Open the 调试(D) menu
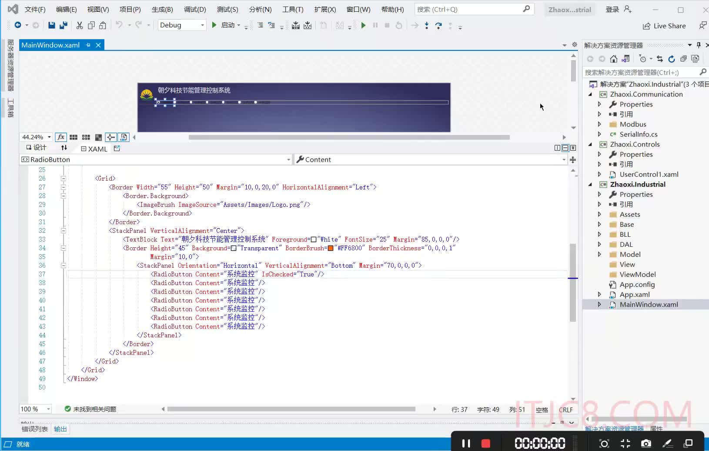The image size is (709, 451). [194, 10]
